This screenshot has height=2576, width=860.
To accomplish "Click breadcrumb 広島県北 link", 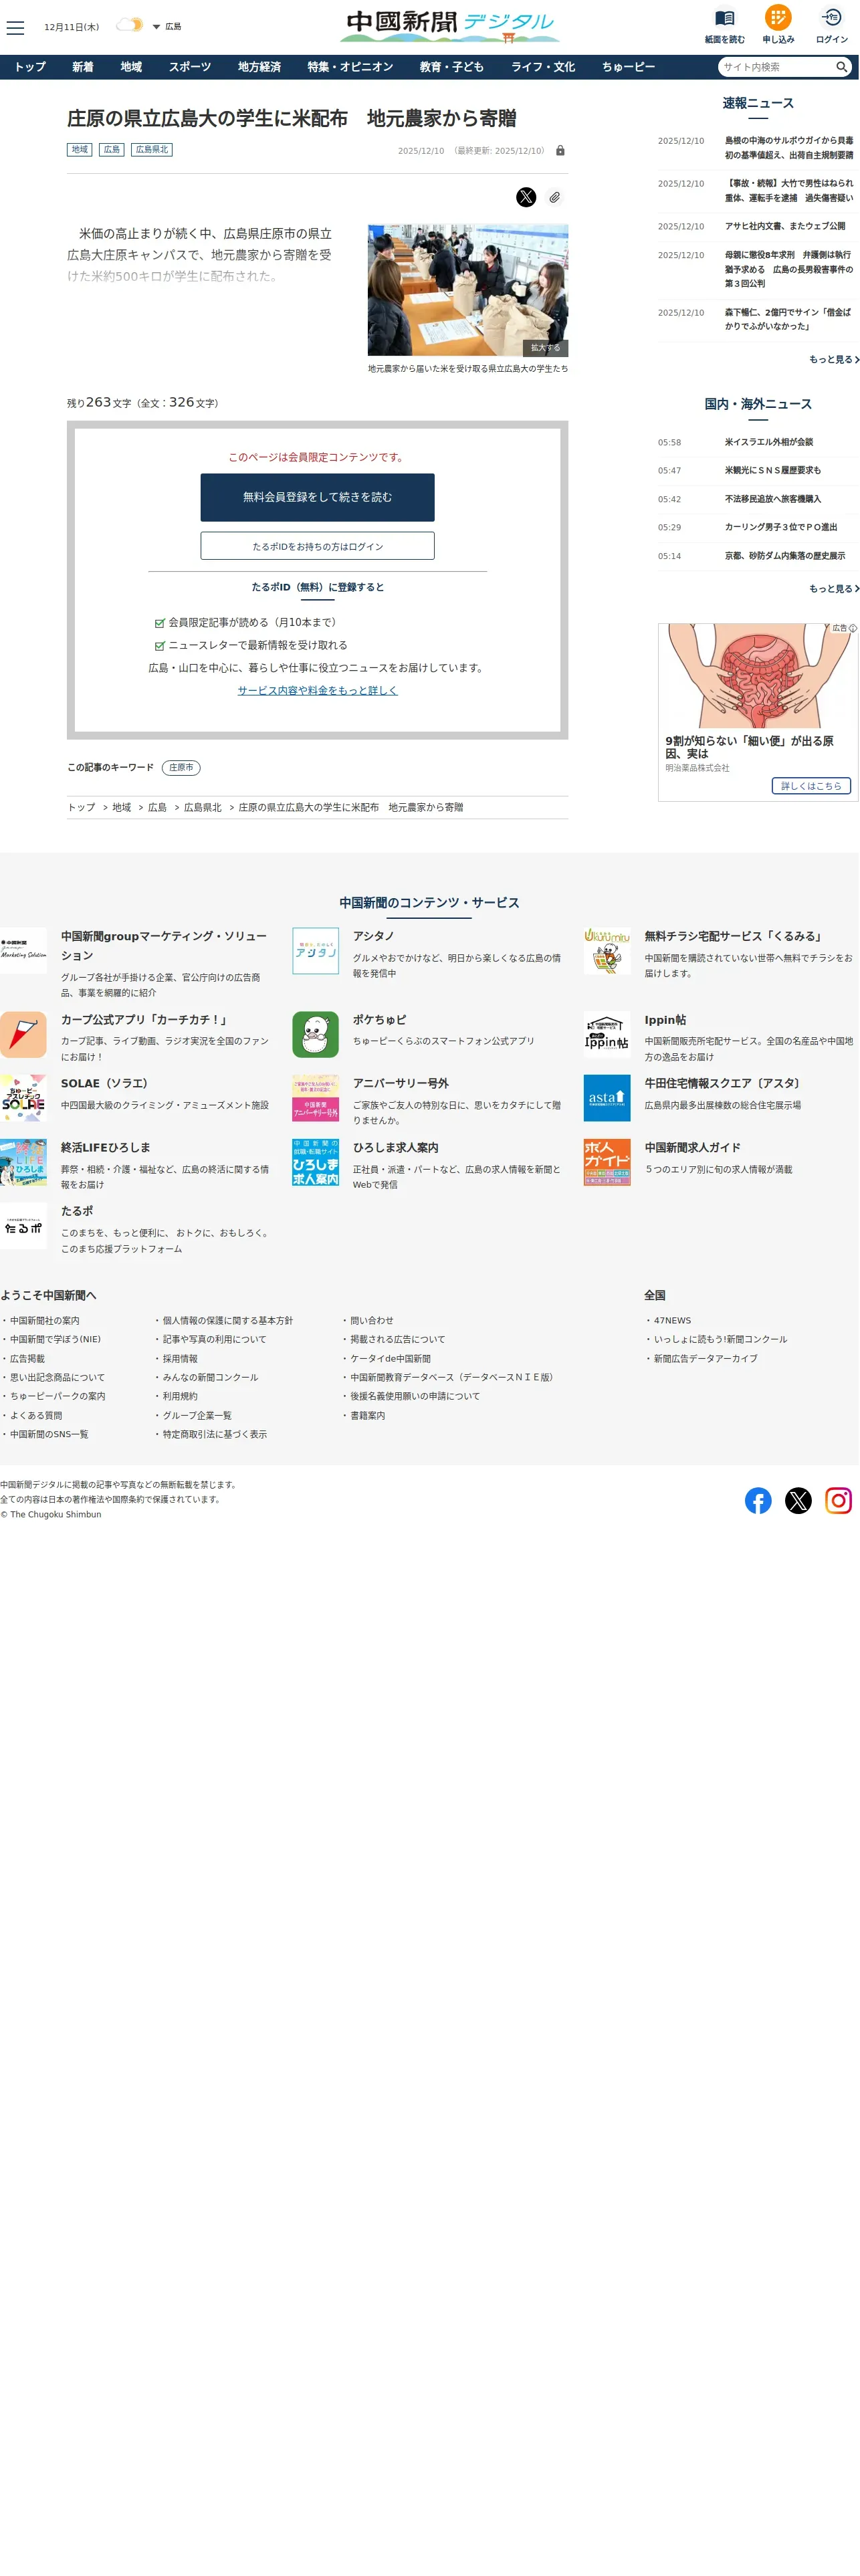I will click(203, 808).
